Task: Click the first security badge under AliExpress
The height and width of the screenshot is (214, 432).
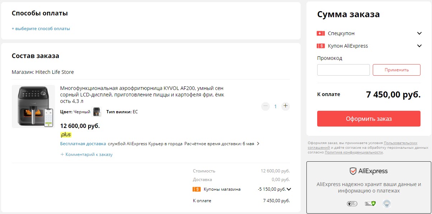Action: pos(352,204)
